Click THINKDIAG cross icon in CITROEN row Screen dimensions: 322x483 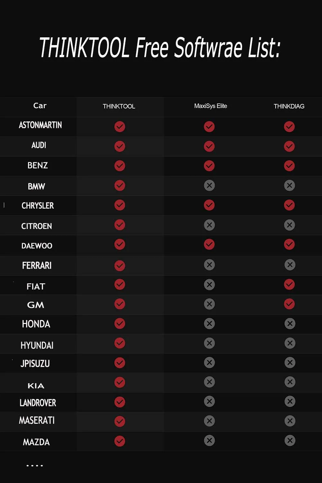click(289, 225)
